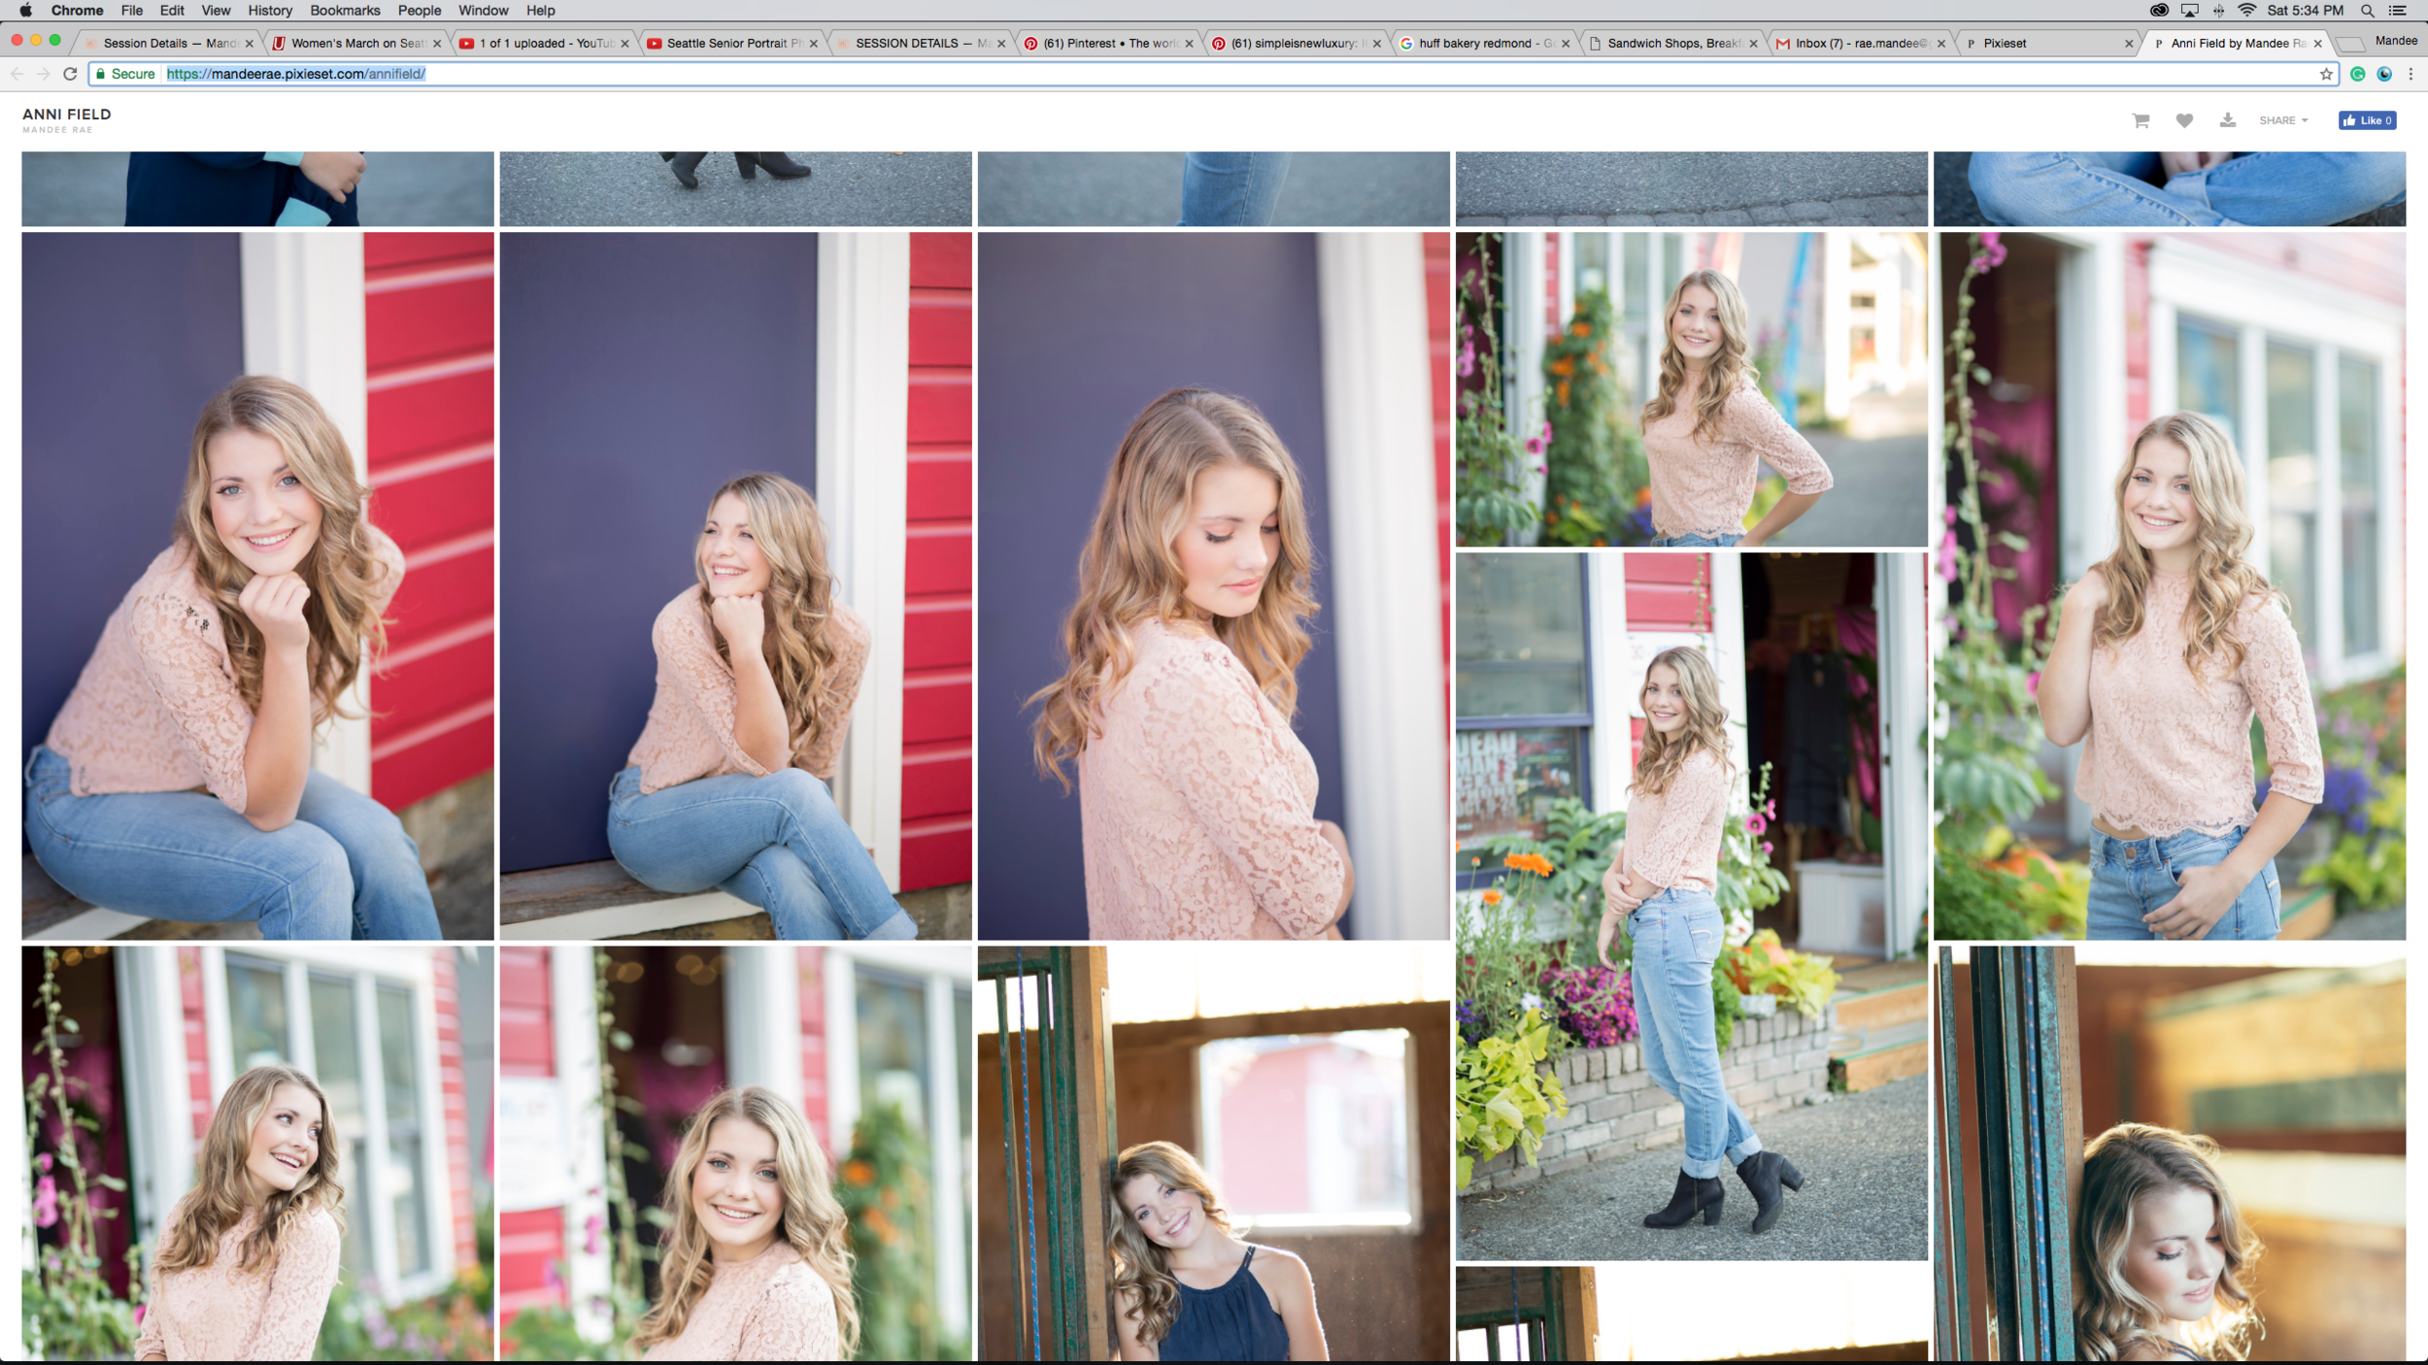Screen dimensions: 2428x1365
Task: Switch to the 1 of 1 uploaded YouTube tab
Action: tap(542, 43)
